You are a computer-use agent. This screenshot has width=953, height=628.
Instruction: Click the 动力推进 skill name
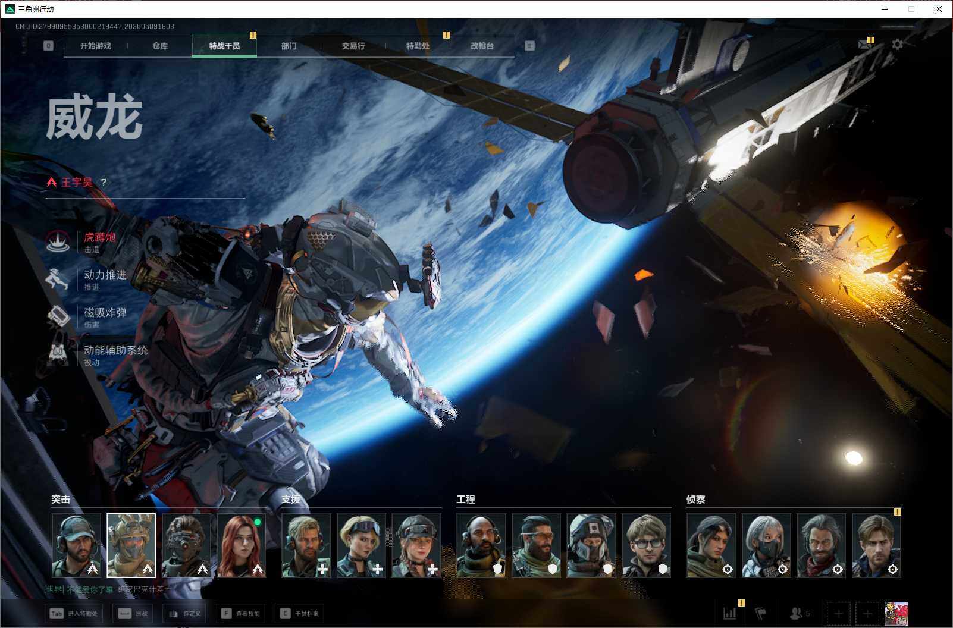coord(105,275)
